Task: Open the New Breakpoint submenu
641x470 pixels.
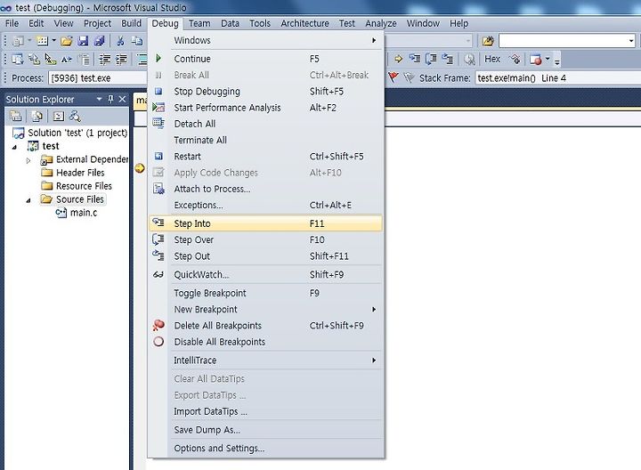Action: coord(265,310)
